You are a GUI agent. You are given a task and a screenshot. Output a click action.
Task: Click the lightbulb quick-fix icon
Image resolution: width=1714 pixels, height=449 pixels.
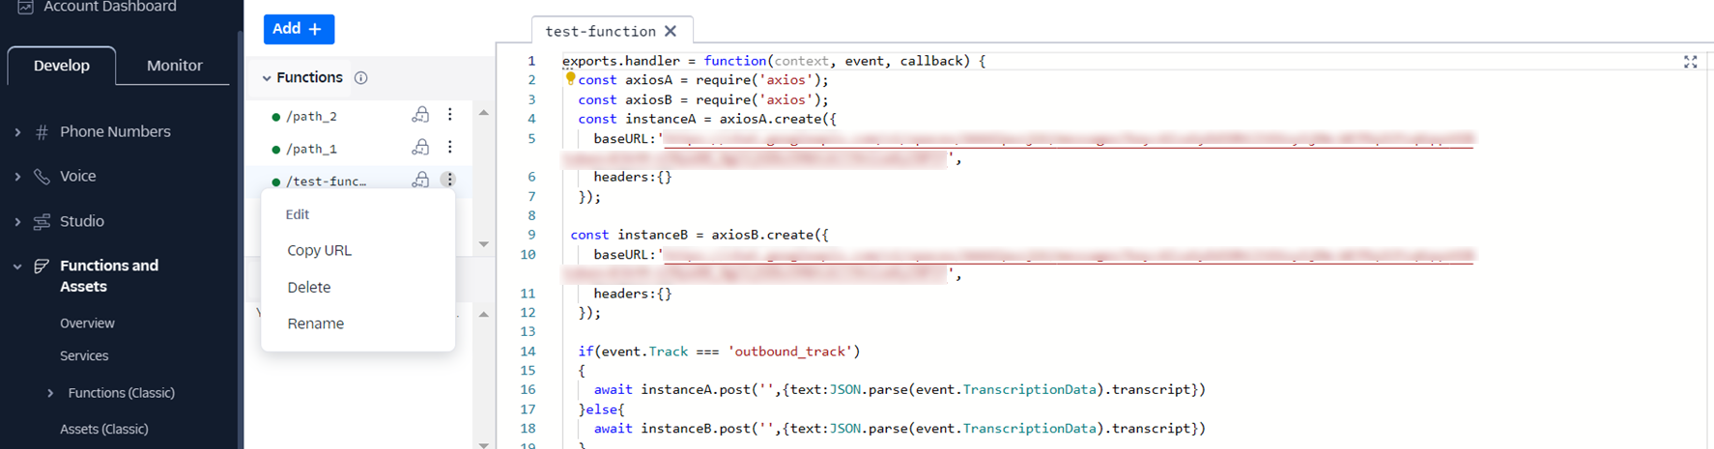(570, 79)
